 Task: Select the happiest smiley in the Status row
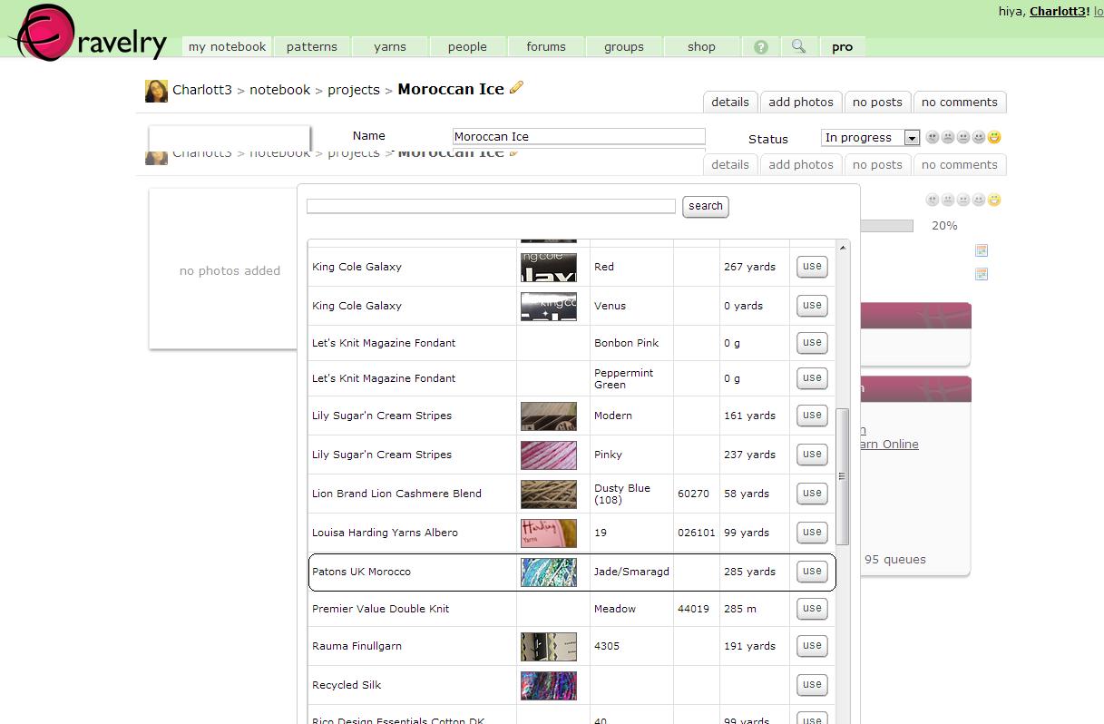(994, 138)
